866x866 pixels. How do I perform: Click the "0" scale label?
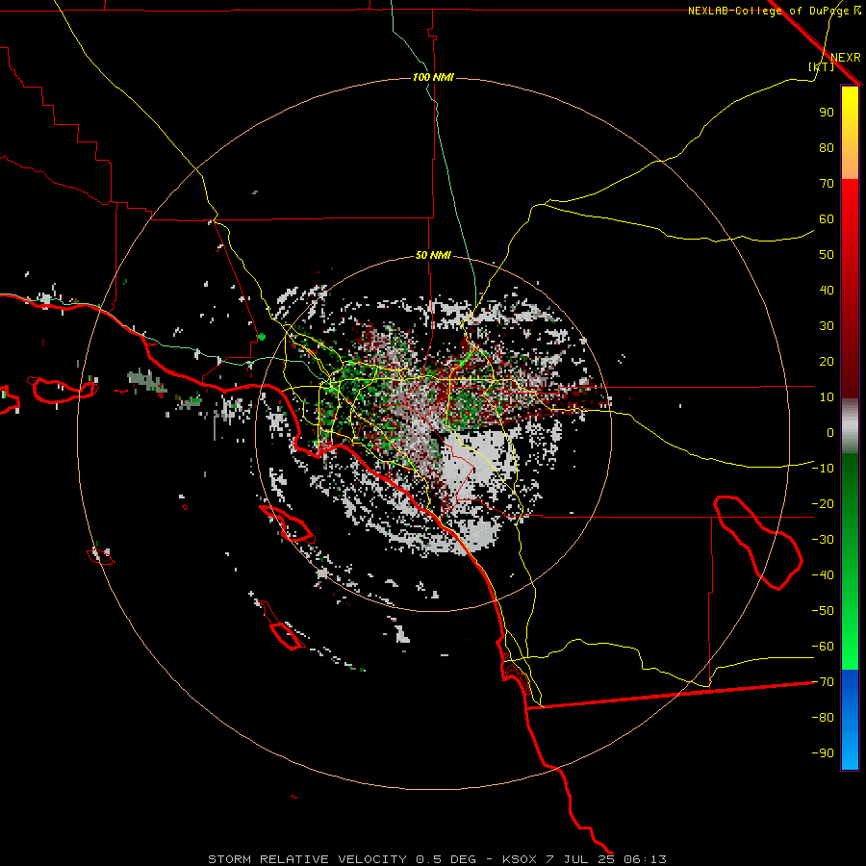[x=830, y=433]
